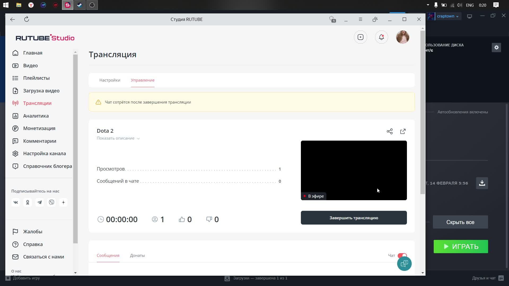The width and height of the screenshot is (509, 286).
Task: Switch to the Сообщения tab
Action: pos(108,256)
